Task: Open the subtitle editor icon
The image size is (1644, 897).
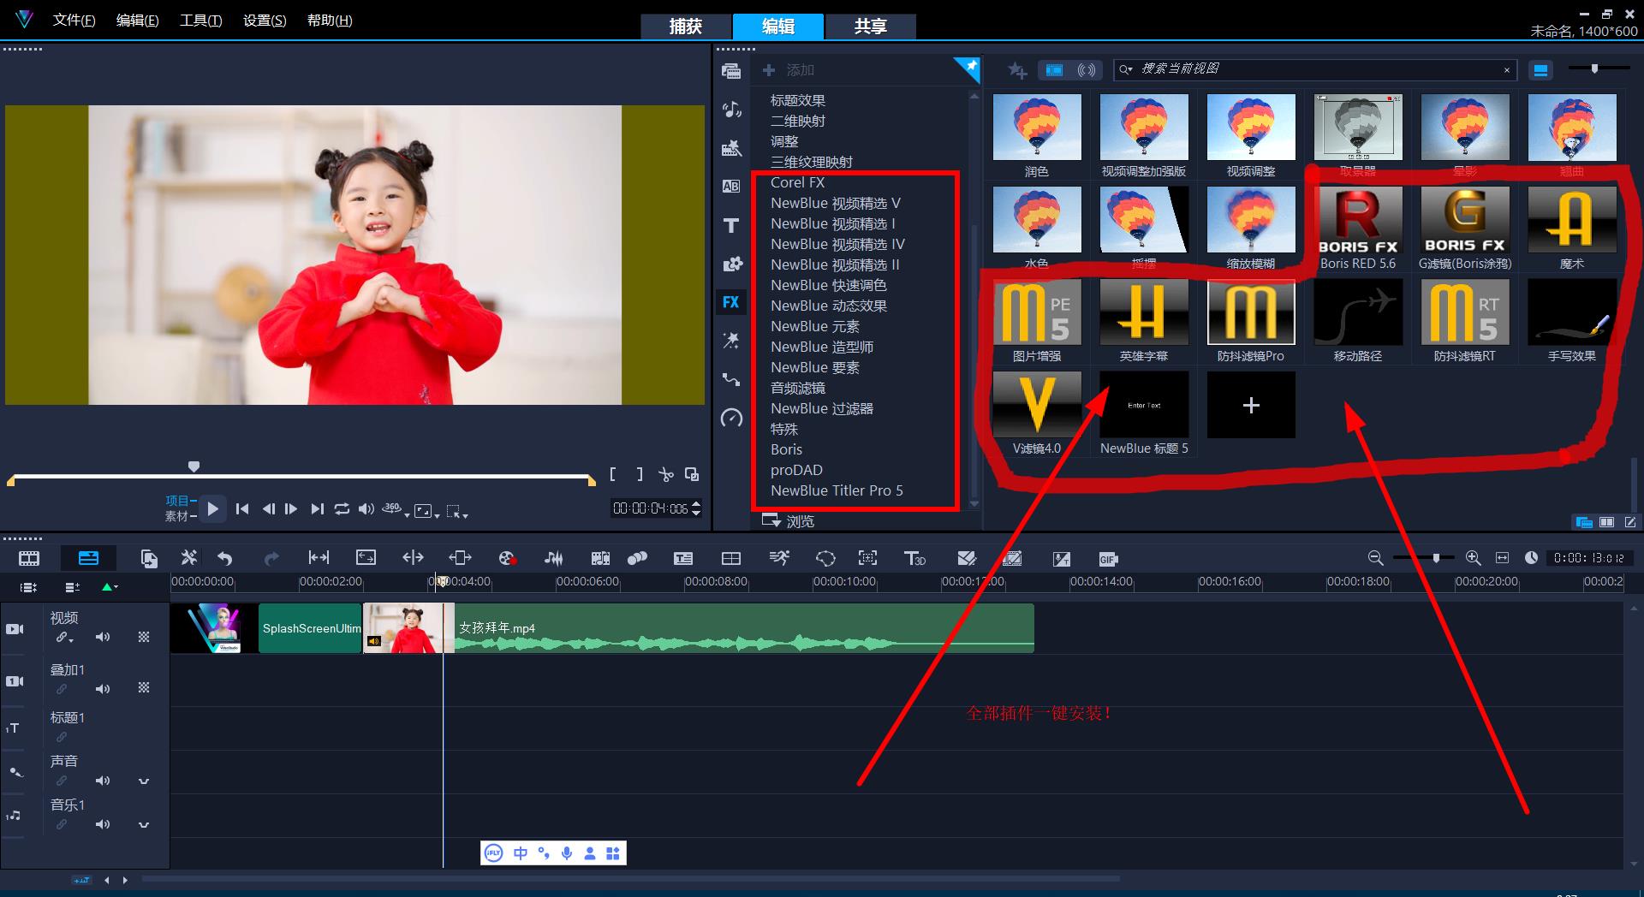Action: tap(682, 559)
